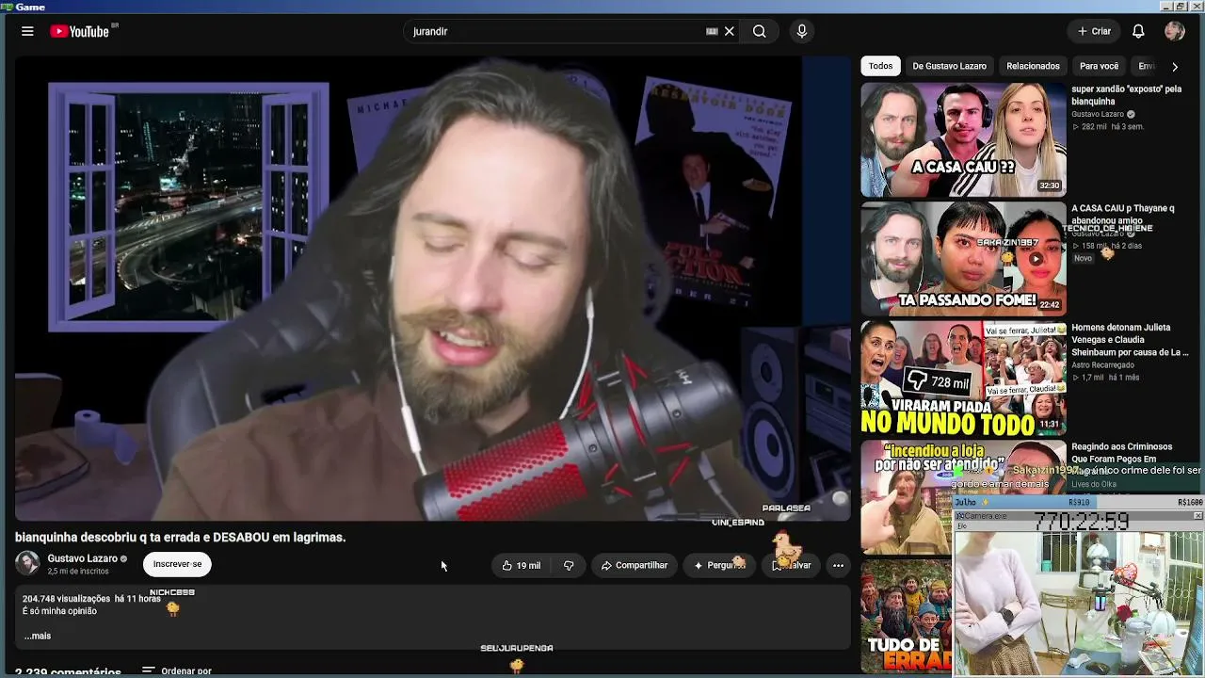Screen dimensions: 1205x678
Task: Click the '204.748 visualizações' view count
Action: 66,599
